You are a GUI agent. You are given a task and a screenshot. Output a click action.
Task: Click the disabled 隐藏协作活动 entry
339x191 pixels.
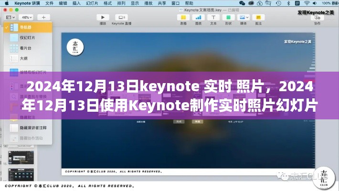(x=28, y=138)
